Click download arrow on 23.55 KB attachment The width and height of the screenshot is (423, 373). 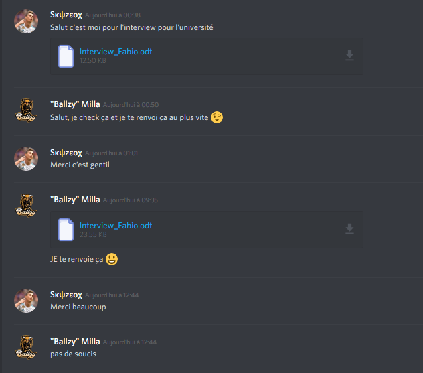[349, 229]
